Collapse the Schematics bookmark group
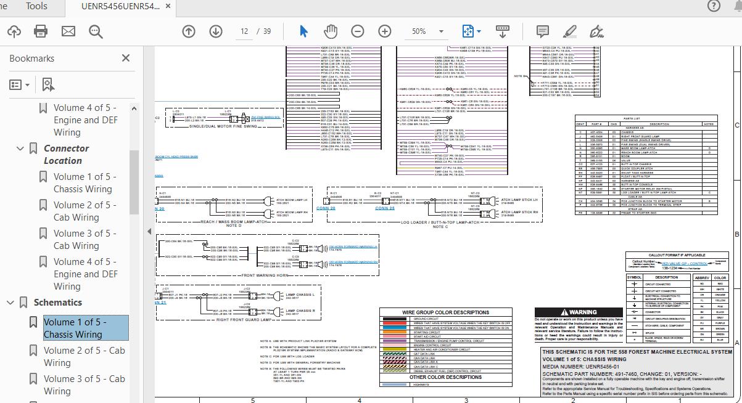 coord(10,303)
